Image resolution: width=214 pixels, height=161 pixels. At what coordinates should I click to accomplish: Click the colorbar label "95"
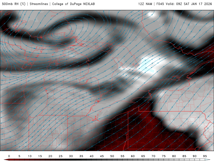pyautogui.click(x=205, y=156)
